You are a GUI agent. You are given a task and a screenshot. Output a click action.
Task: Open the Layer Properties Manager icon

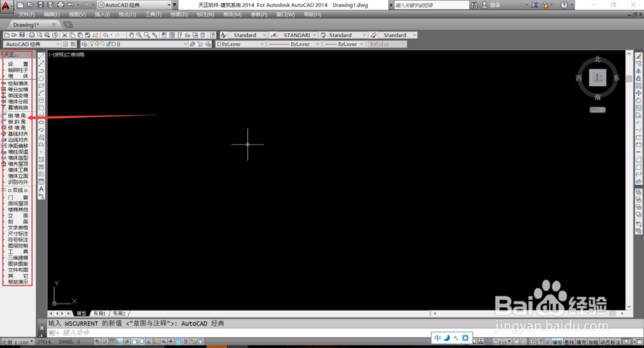coord(84,44)
